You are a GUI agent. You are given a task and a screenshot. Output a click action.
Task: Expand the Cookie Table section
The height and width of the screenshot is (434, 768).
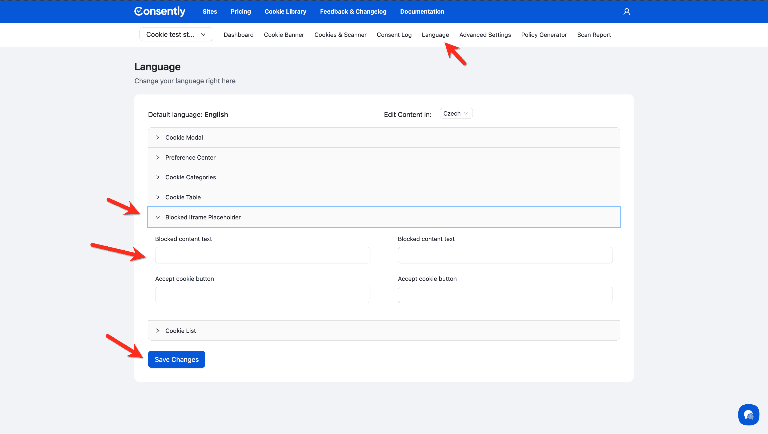point(183,197)
